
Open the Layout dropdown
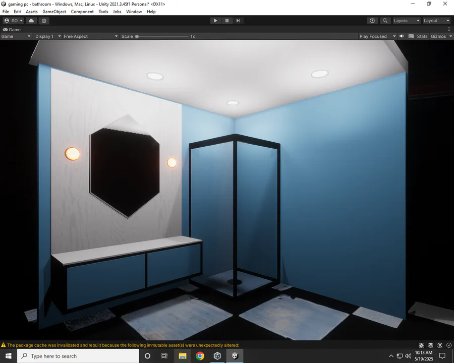click(436, 21)
